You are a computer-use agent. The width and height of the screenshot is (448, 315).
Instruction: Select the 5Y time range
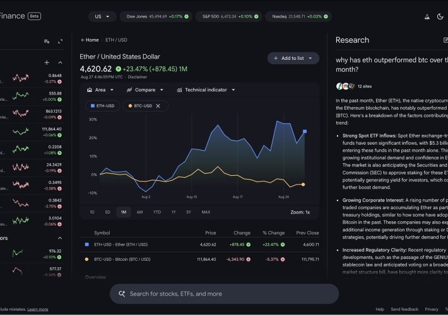pos(189,212)
